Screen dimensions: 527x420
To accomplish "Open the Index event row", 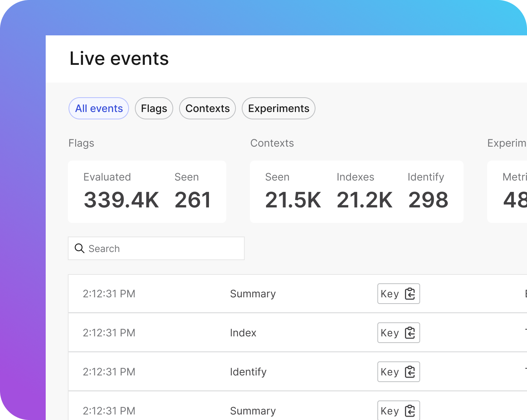I will [x=243, y=333].
